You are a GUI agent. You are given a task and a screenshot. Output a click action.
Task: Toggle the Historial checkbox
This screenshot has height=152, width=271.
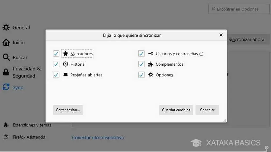point(56,64)
